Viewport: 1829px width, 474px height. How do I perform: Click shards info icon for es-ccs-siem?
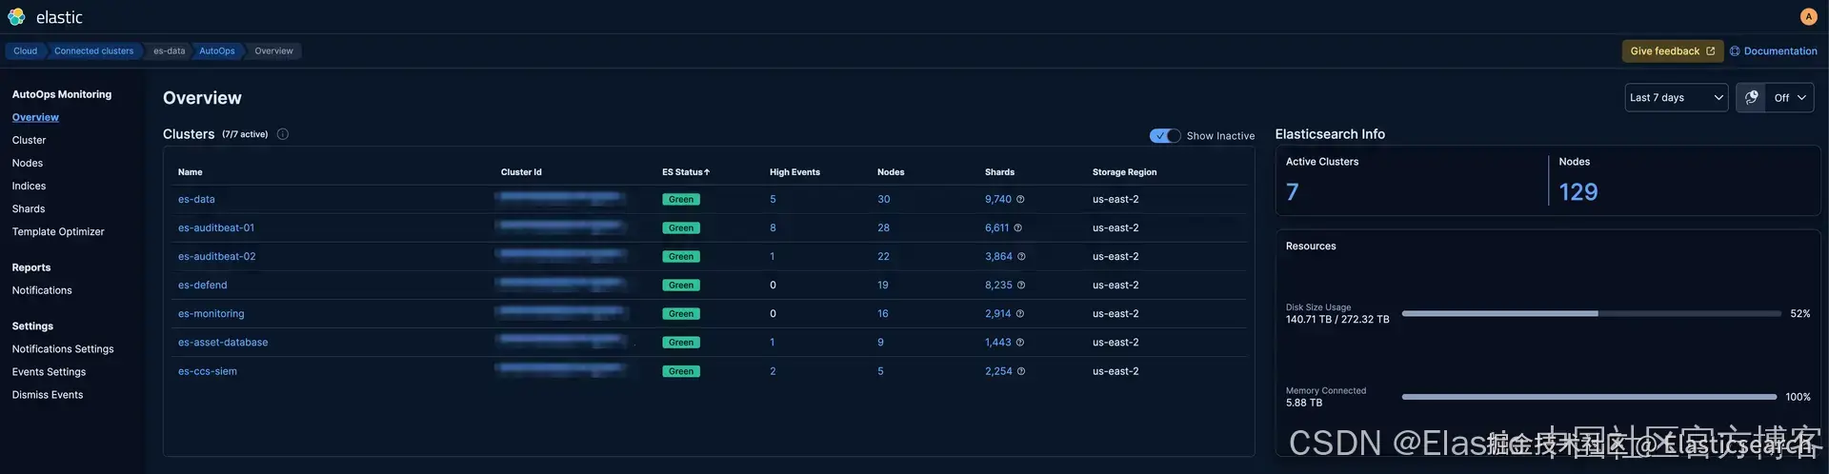[1021, 371]
